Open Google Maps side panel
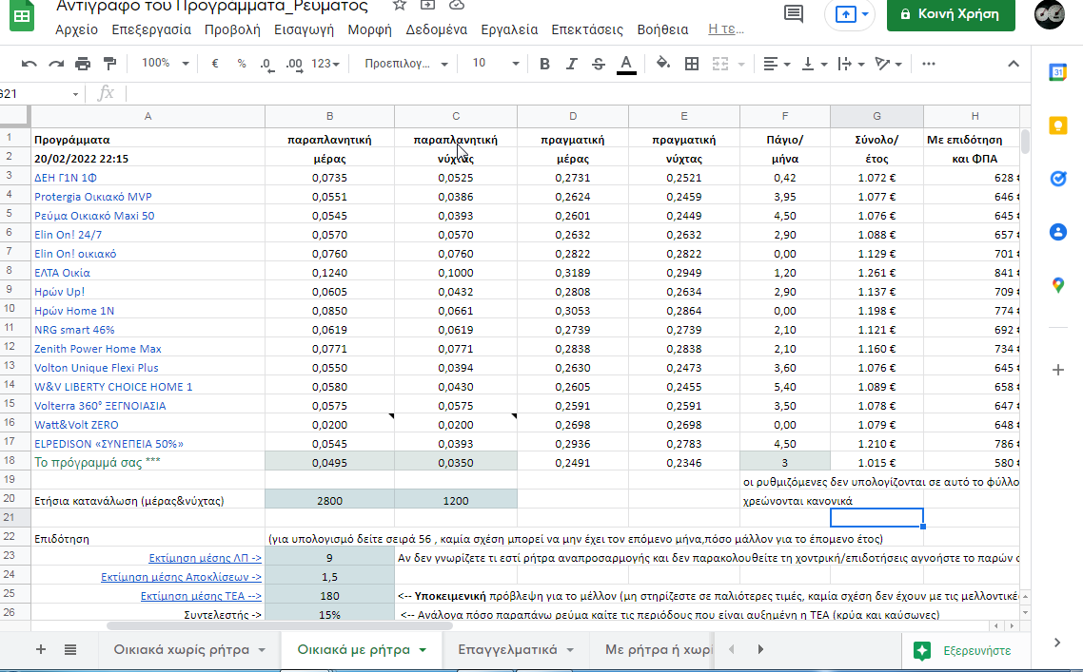The image size is (1083, 672). 1057,285
